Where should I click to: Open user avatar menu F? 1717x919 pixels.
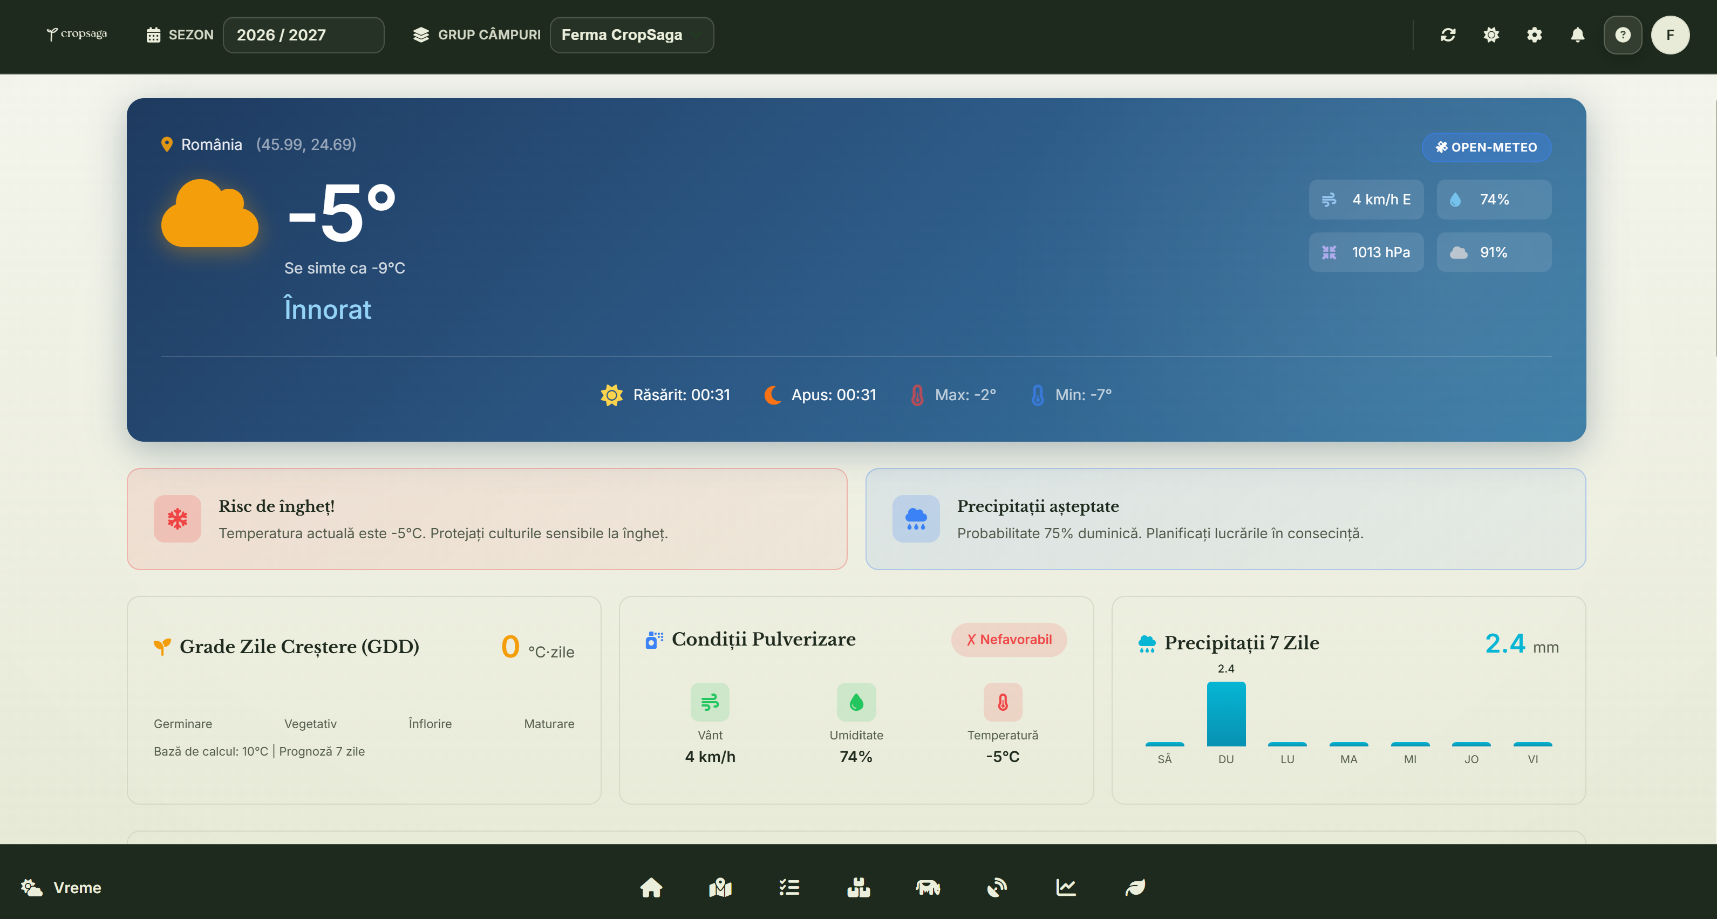(1670, 35)
